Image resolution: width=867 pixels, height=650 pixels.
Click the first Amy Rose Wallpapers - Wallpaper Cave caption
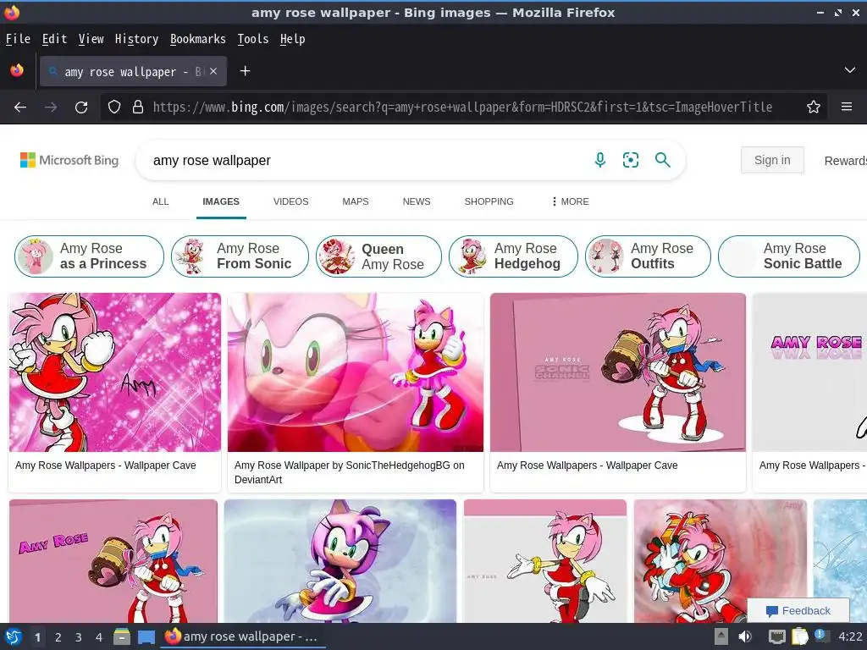coord(106,465)
